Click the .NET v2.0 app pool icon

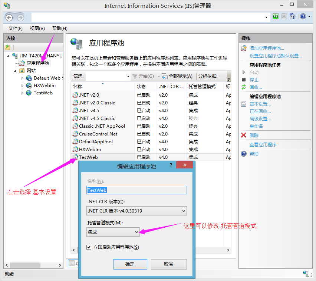click(75, 95)
